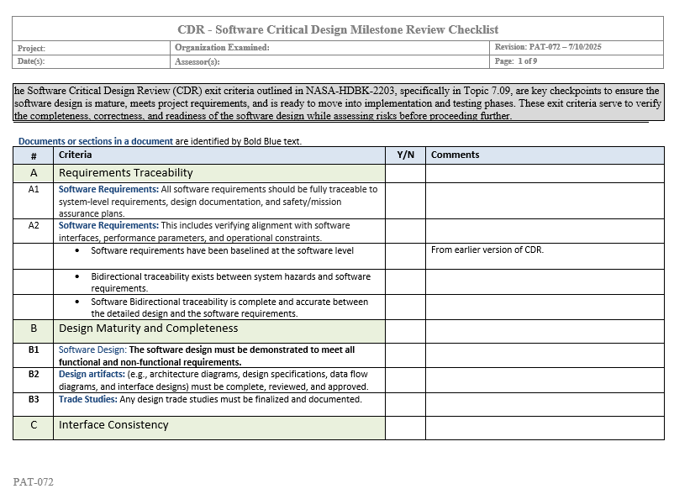
Task: Click the PAT-072 footer text
Action: pyautogui.click(x=34, y=482)
